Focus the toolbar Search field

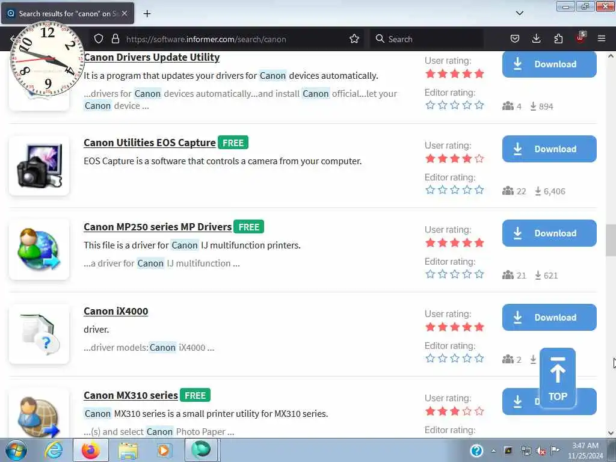pos(427,39)
